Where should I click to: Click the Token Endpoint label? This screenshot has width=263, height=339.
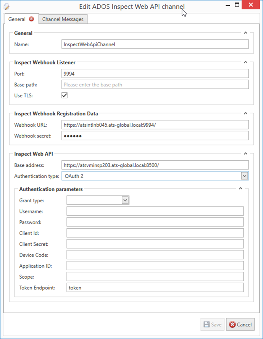[x=37, y=288]
